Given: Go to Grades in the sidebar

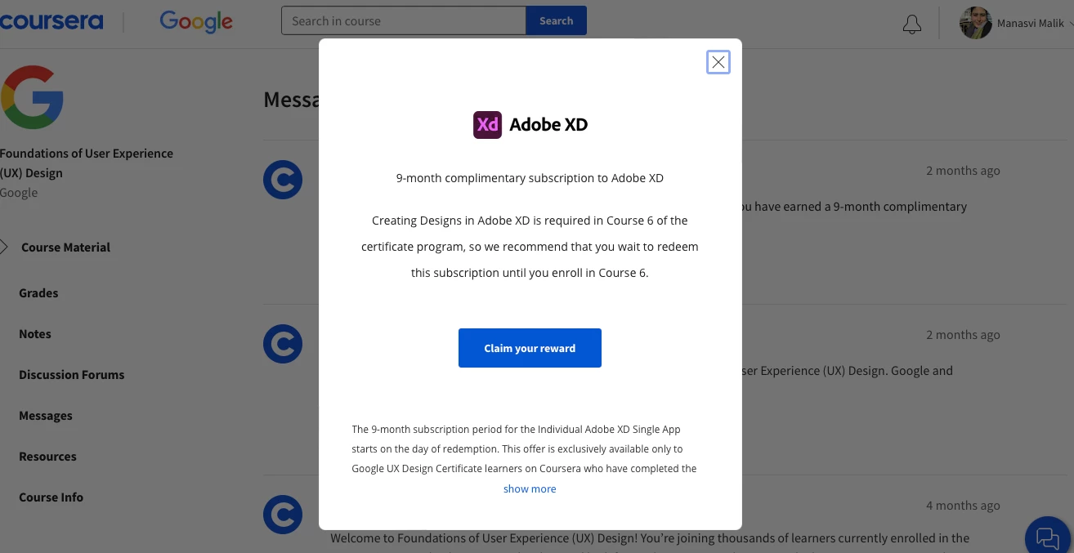Looking at the screenshot, I should click(38, 292).
